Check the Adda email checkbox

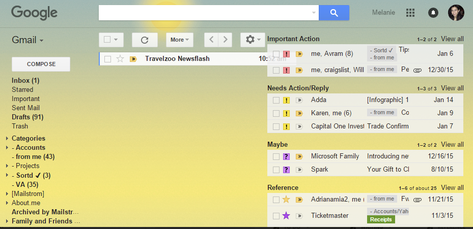coord(276,100)
